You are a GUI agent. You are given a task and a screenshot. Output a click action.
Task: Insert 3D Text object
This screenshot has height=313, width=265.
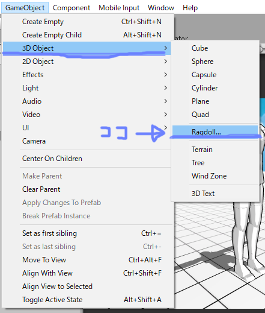coord(215,194)
